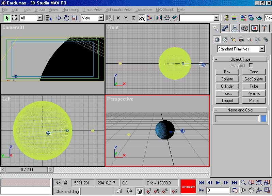Toggle the AutoGrid checkbox

point(251,65)
